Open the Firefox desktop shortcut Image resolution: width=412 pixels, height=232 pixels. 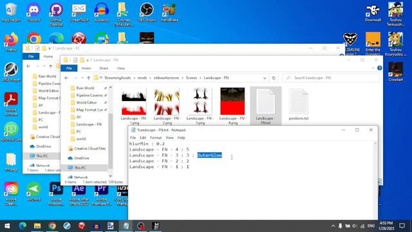pos(11,42)
